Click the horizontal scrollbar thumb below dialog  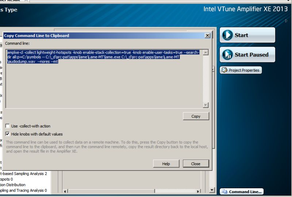(x=111, y=191)
